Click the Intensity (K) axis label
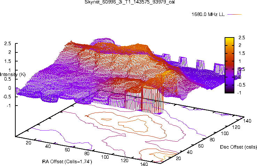 [x=13, y=74]
